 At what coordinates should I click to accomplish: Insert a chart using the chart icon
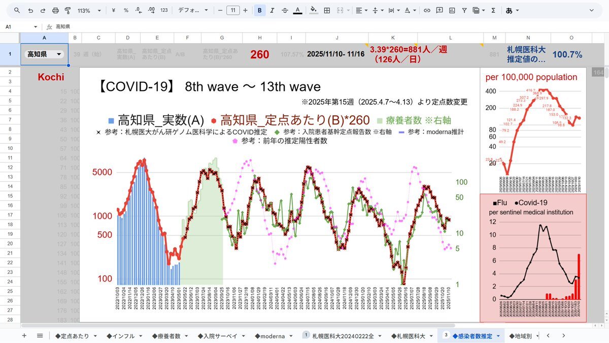(x=451, y=10)
